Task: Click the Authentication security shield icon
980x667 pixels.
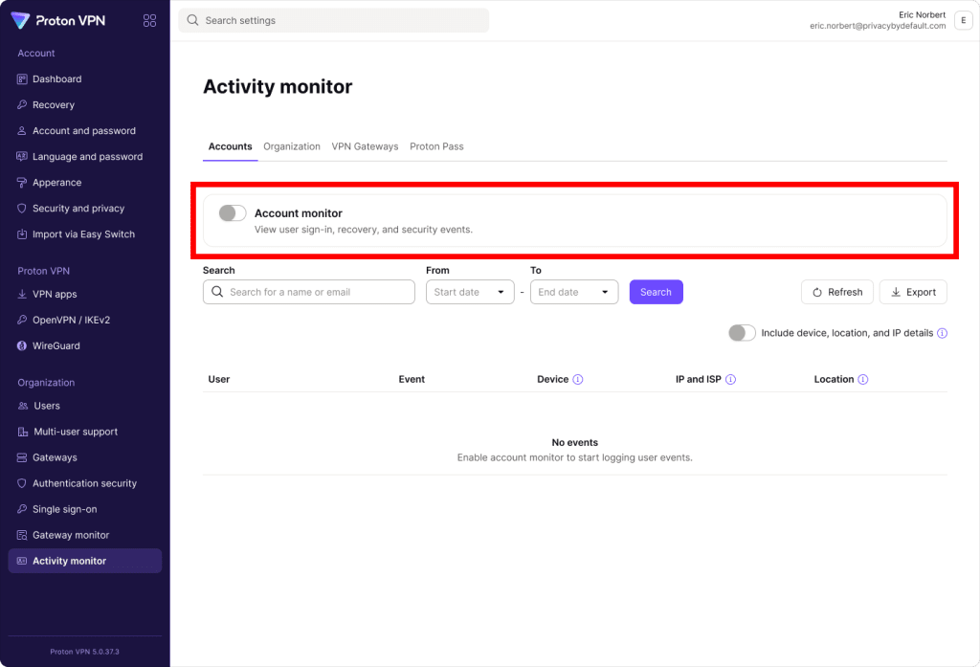Action: (x=22, y=483)
